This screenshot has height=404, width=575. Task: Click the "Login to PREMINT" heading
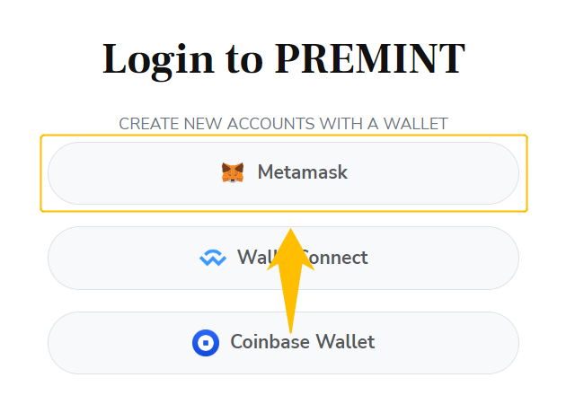tap(284, 59)
